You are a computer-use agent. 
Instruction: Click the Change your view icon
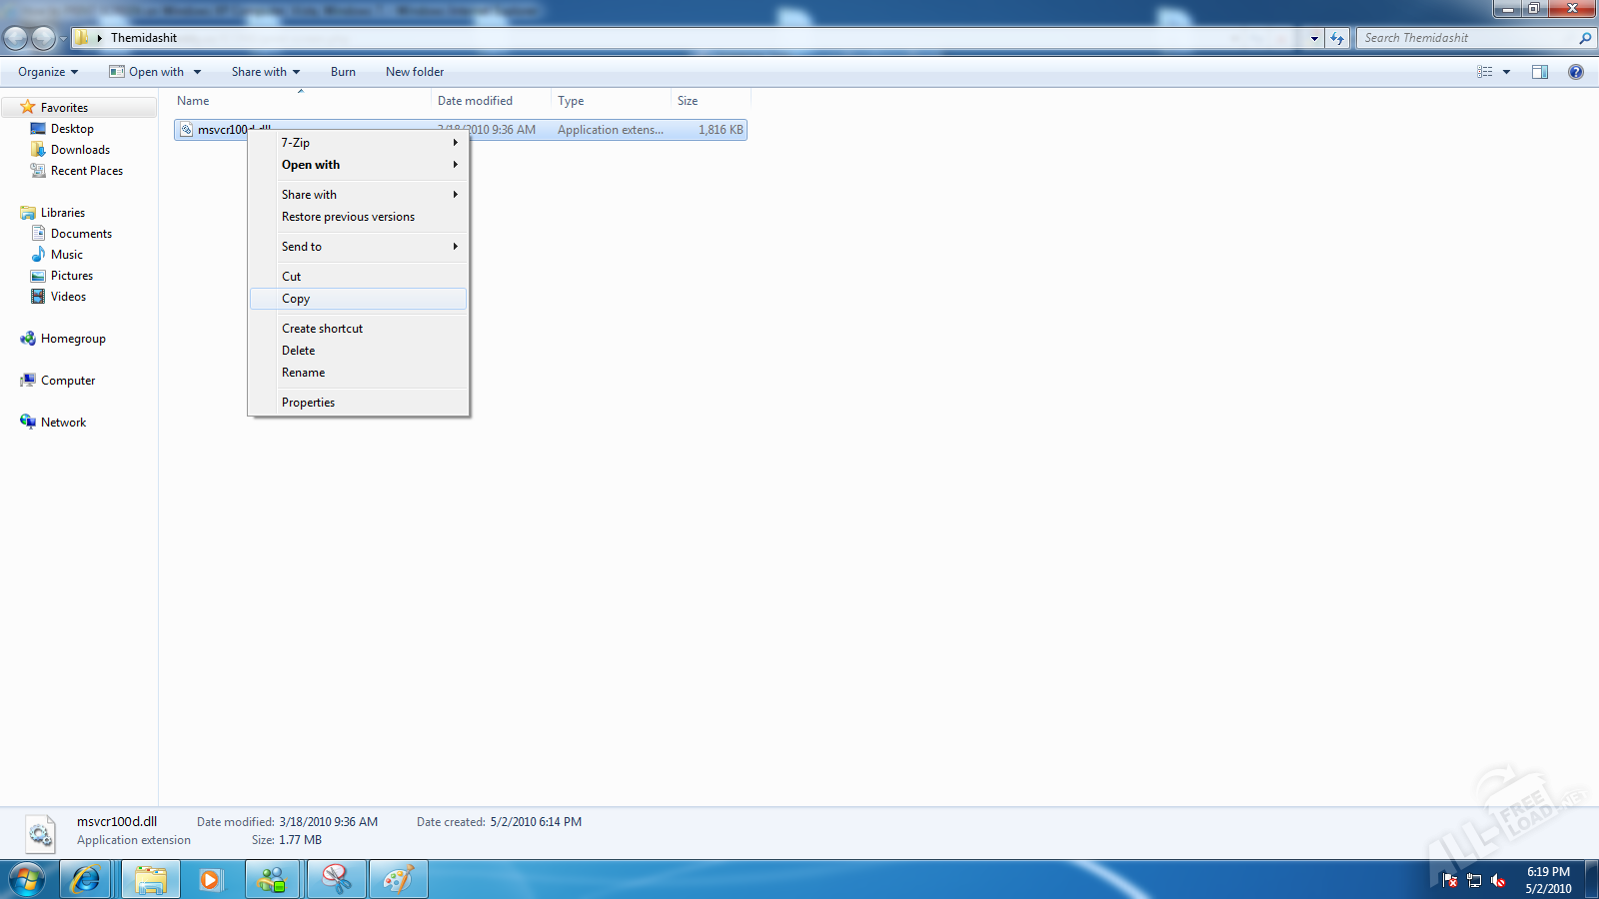1485,72
